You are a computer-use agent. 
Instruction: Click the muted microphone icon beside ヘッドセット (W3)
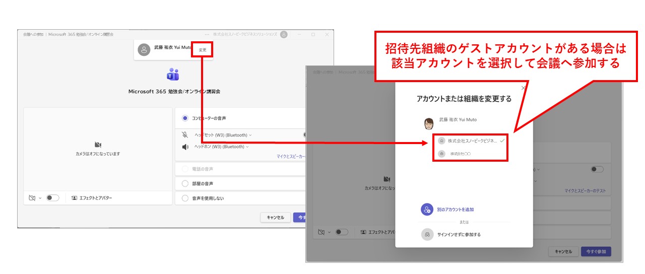click(x=185, y=135)
